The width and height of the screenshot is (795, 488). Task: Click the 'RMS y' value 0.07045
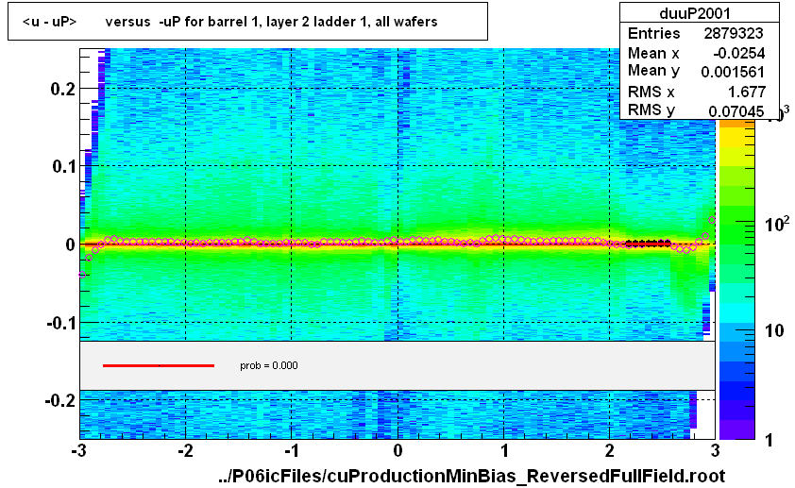coord(736,111)
